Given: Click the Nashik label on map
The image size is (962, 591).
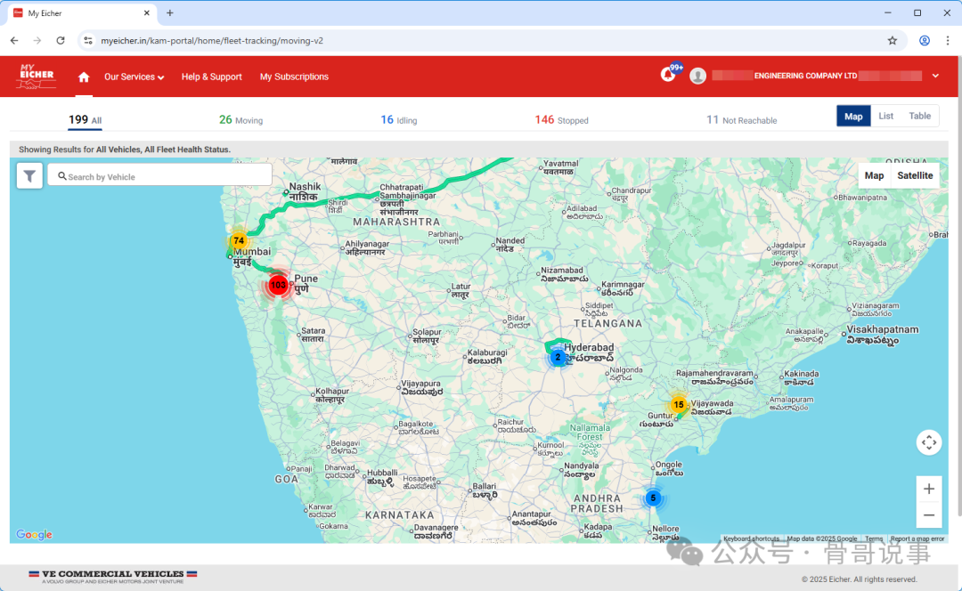Looking at the screenshot, I should tap(305, 186).
